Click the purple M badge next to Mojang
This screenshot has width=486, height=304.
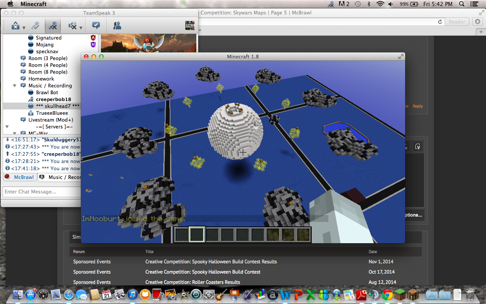(93, 44)
